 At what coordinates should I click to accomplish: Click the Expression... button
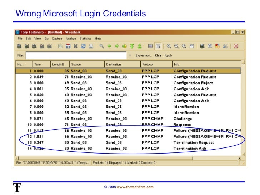coord(144,56)
